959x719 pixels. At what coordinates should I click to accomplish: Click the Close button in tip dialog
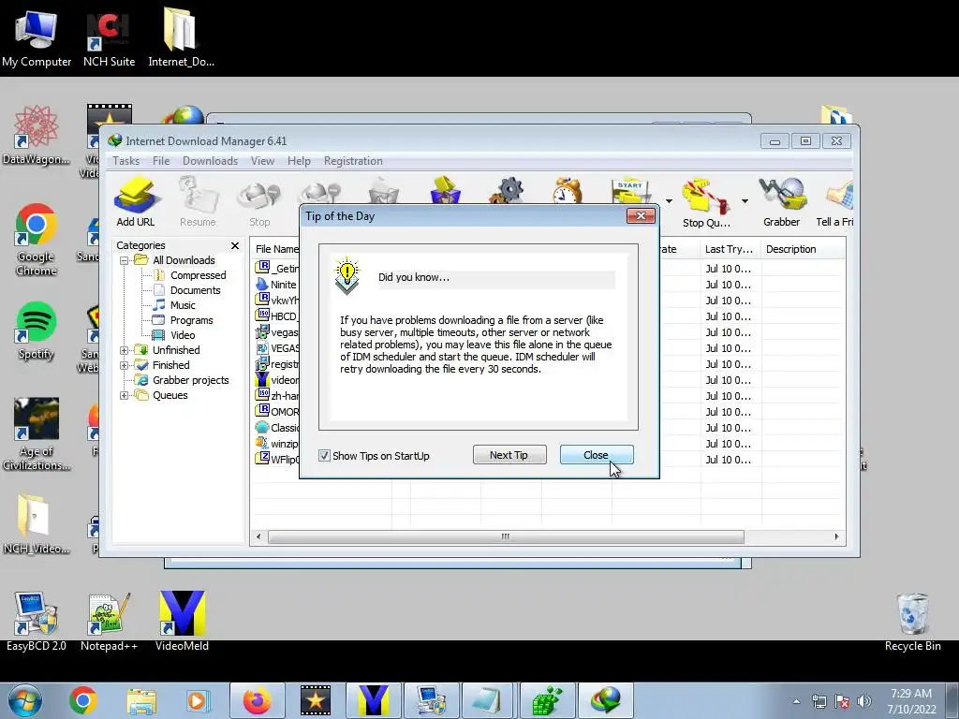pyautogui.click(x=597, y=455)
